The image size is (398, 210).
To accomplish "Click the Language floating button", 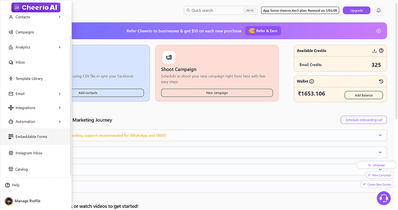I will coord(376,165).
